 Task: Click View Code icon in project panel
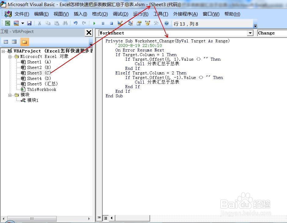pos(6,42)
